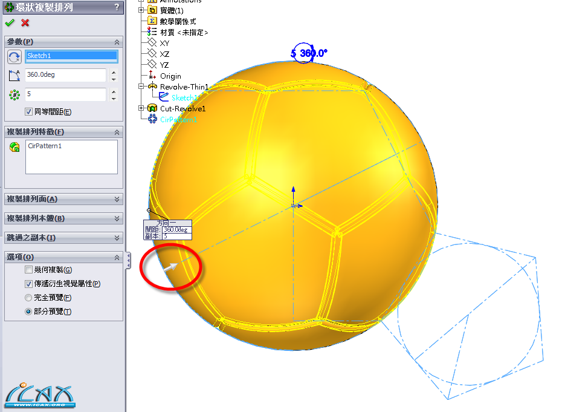Image resolution: width=565 pixels, height=412 pixels.
Task: Click the 材質 material icon
Action: tap(152, 31)
